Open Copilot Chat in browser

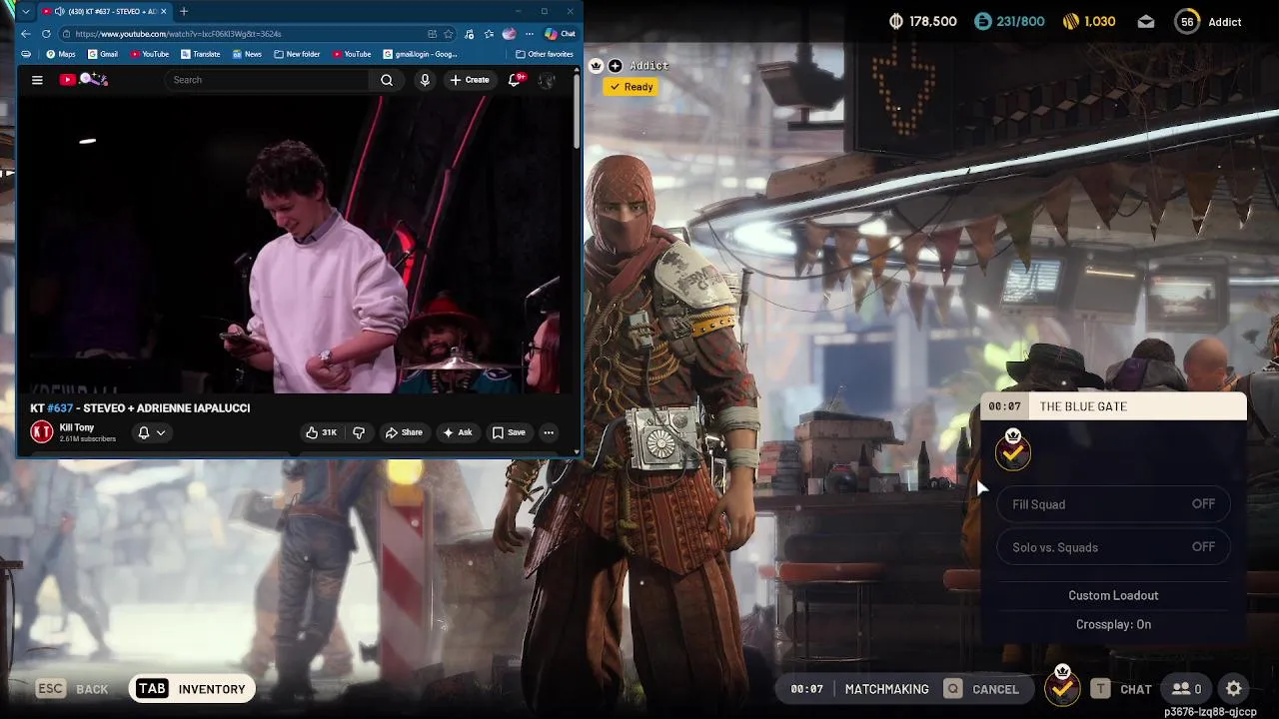coord(560,34)
